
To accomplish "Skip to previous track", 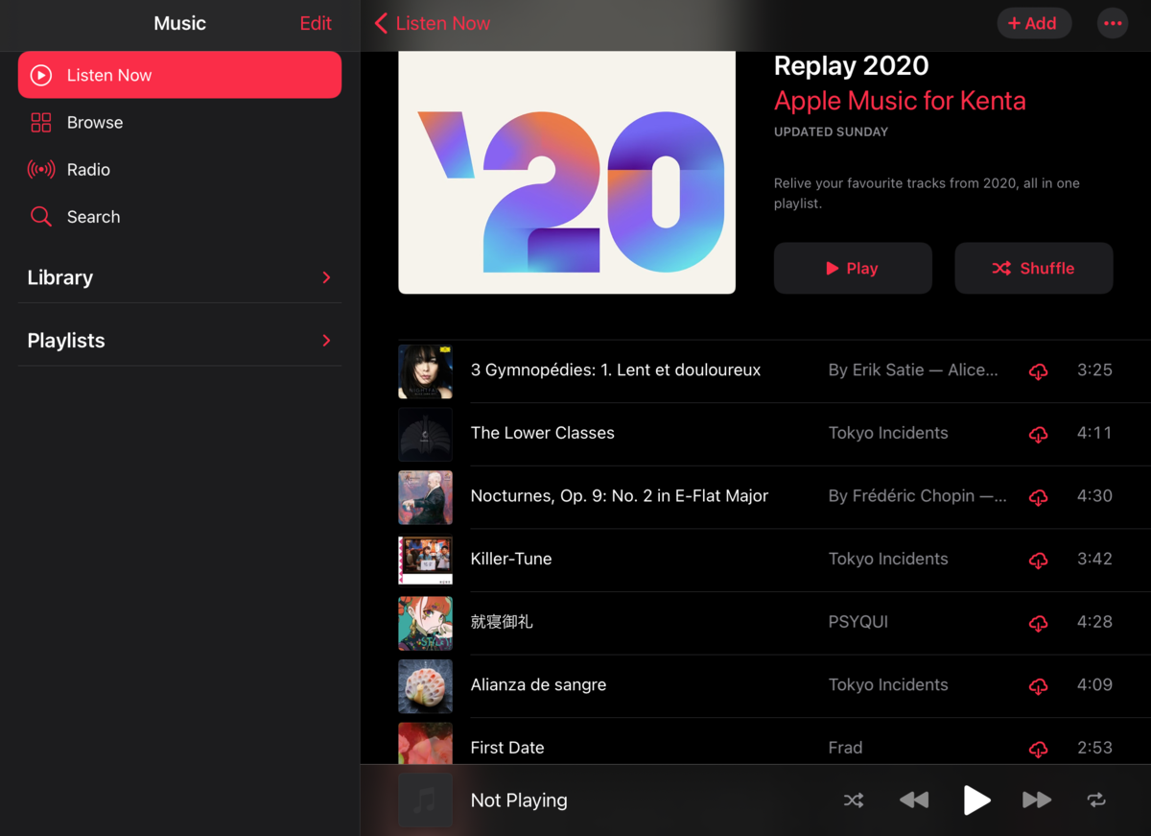I will click(914, 800).
